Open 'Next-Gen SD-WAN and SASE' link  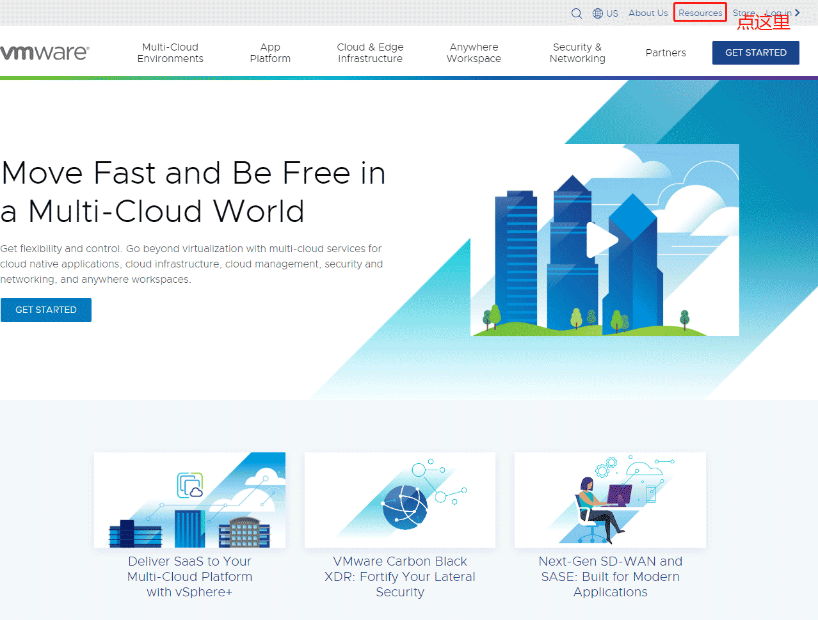pyautogui.click(x=611, y=576)
